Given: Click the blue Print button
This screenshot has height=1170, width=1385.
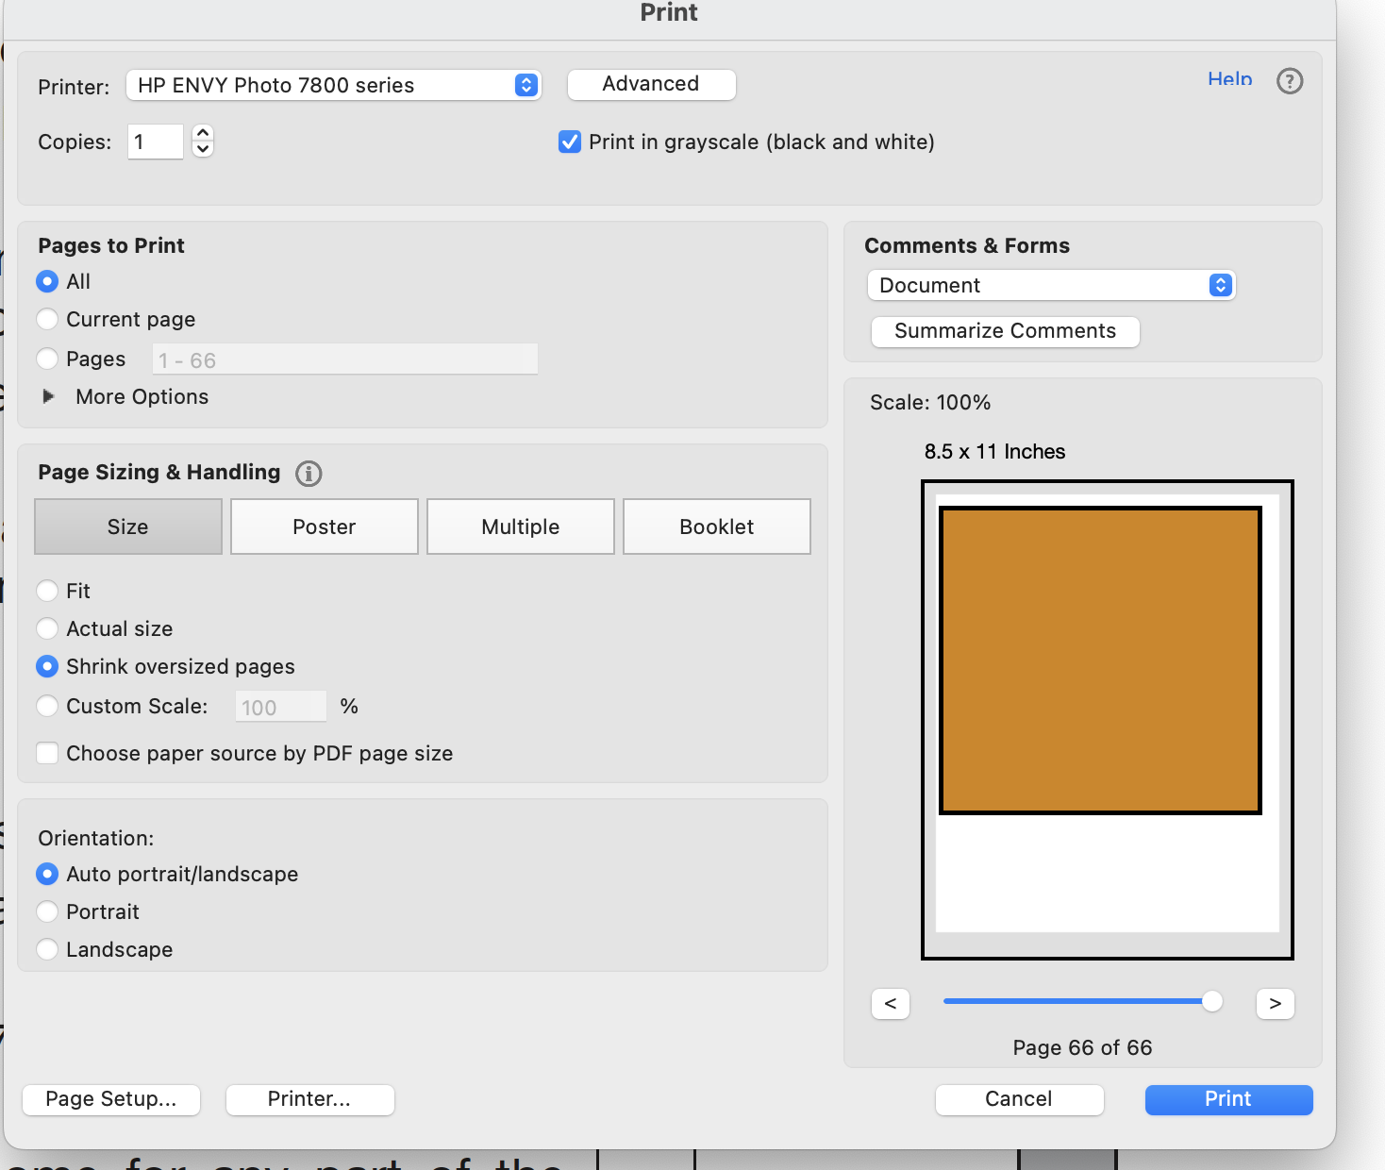Looking at the screenshot, I should click(1227, 1099).
